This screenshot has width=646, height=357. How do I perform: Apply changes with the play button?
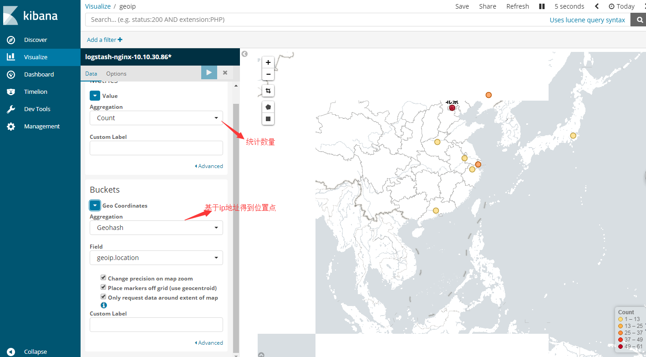209,72
